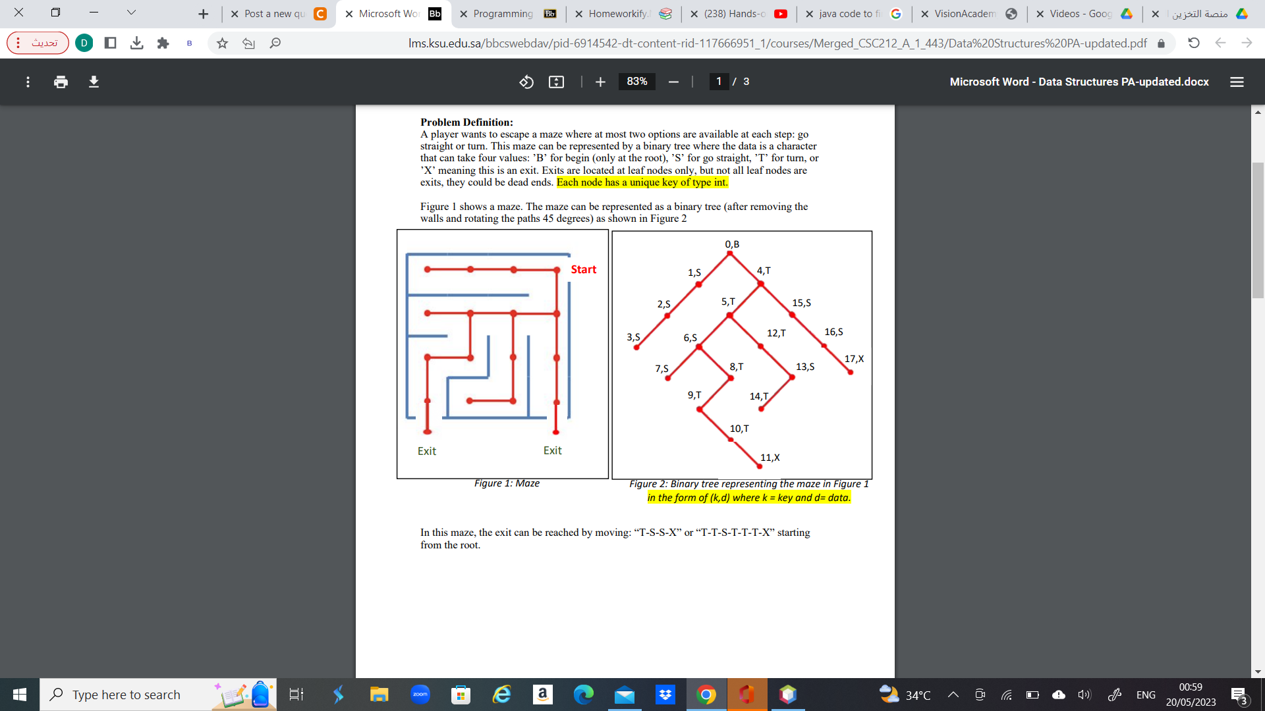Click the تحديث update button
Screen dimensions: 1265x711
point(37,42)
